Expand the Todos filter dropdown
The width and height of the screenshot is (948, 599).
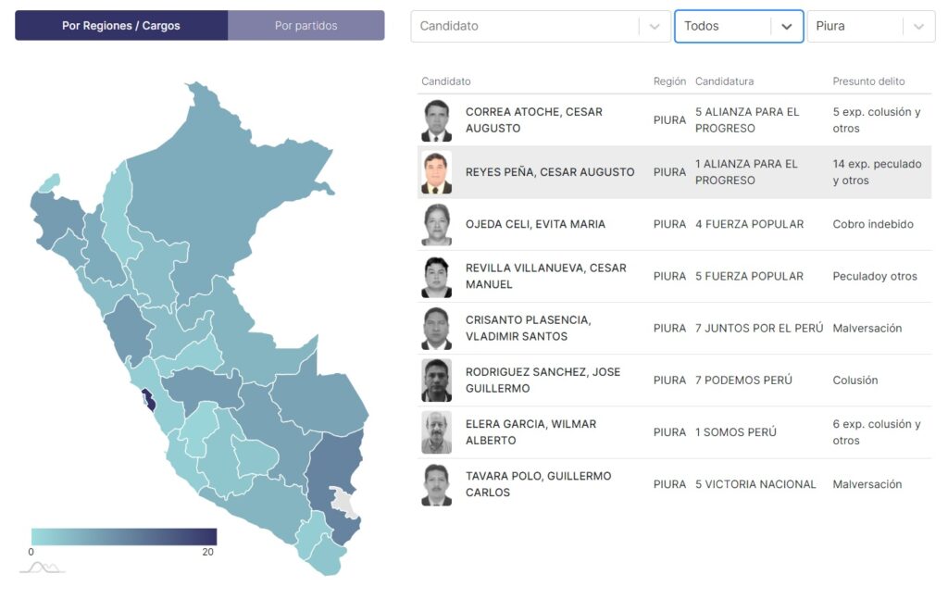(x=738, y=26)
